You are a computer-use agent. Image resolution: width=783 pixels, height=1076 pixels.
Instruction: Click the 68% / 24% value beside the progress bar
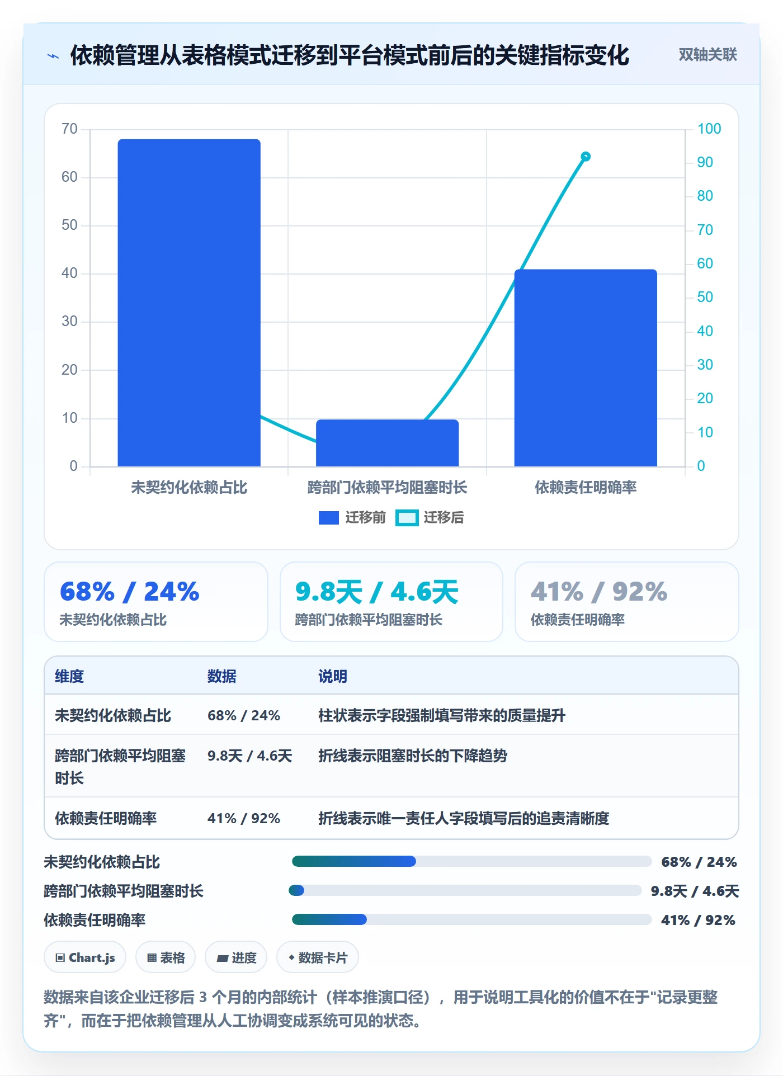click(699, 862)
